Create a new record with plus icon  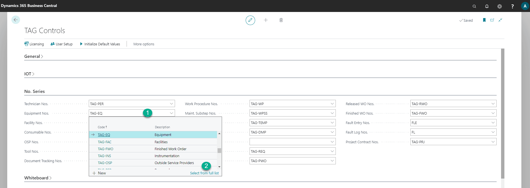266,20
